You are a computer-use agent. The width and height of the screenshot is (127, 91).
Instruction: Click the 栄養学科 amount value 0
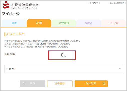[x=120, y=69]
